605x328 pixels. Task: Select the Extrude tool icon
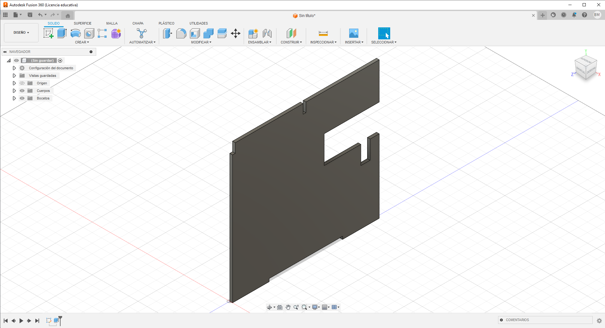click(x=62, y=33)
